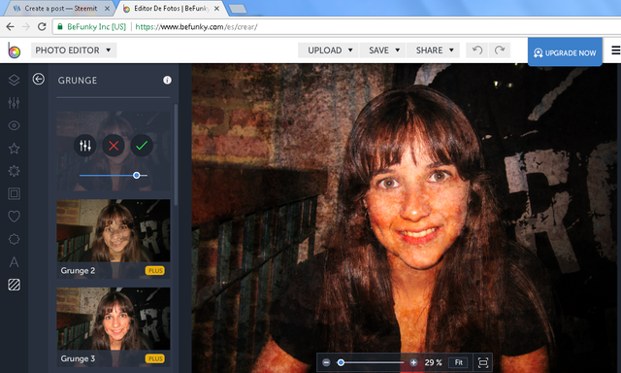621x373 pixels.
Task: Adjust the grunge intensity slider handle
Action: coord(136,175)
